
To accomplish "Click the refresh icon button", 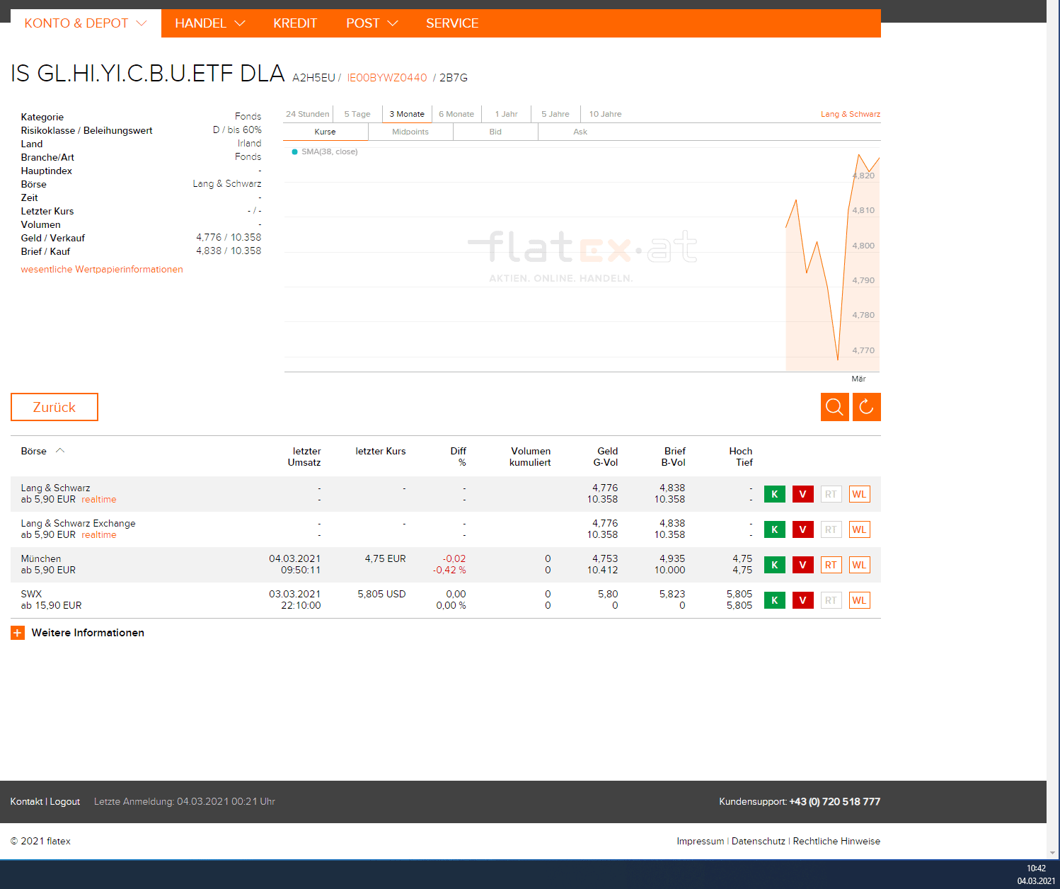I will pos(867,407).
